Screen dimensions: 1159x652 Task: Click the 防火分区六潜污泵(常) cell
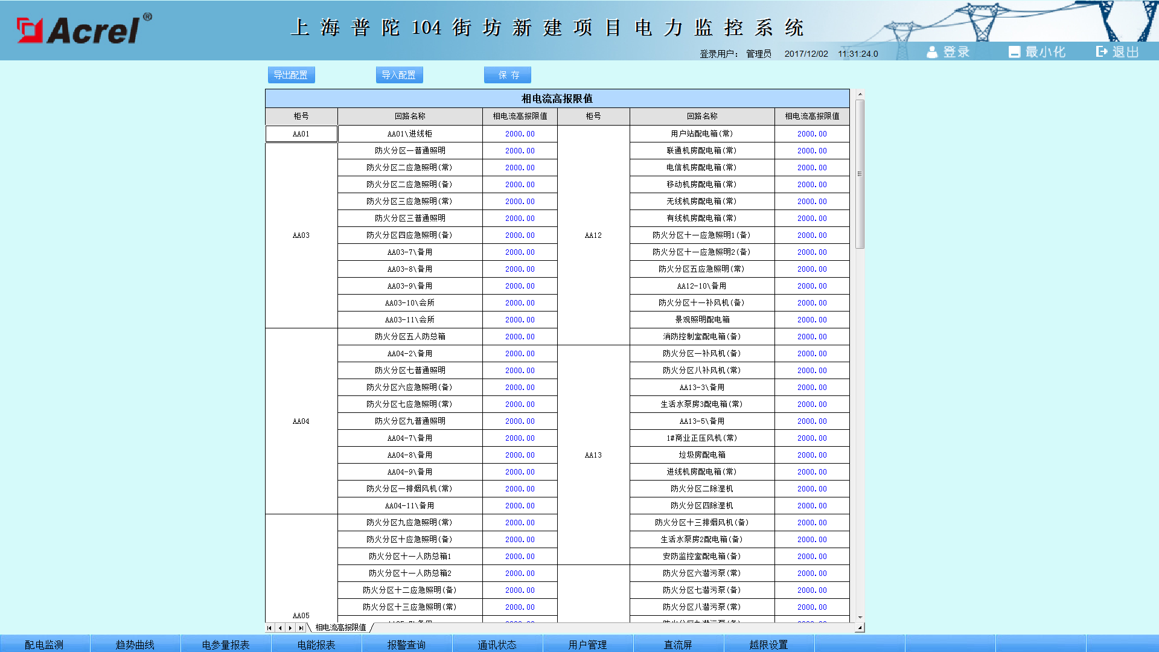(702, 574)
